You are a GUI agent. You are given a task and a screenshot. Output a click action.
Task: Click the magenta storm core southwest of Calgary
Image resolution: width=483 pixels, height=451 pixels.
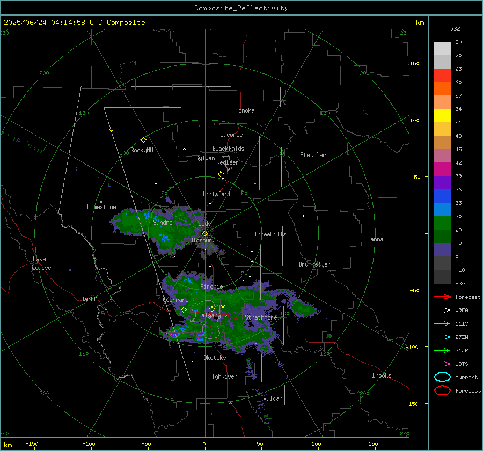coord(174,334)
